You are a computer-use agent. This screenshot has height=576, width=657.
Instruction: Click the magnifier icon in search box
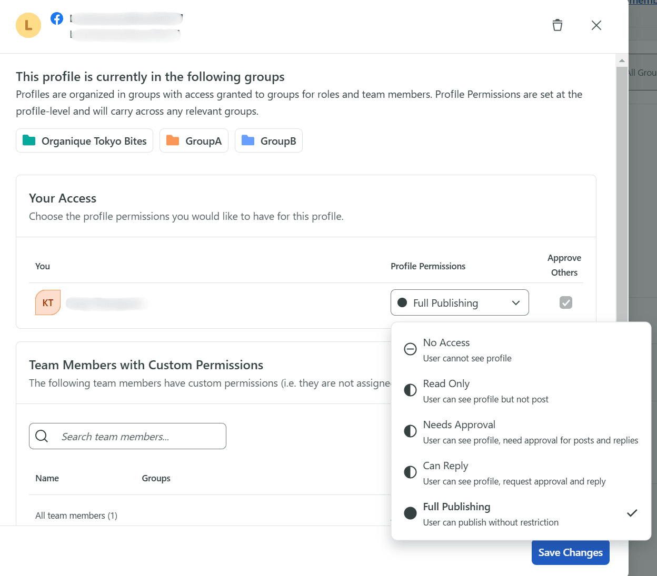click(x=42, y=436)
